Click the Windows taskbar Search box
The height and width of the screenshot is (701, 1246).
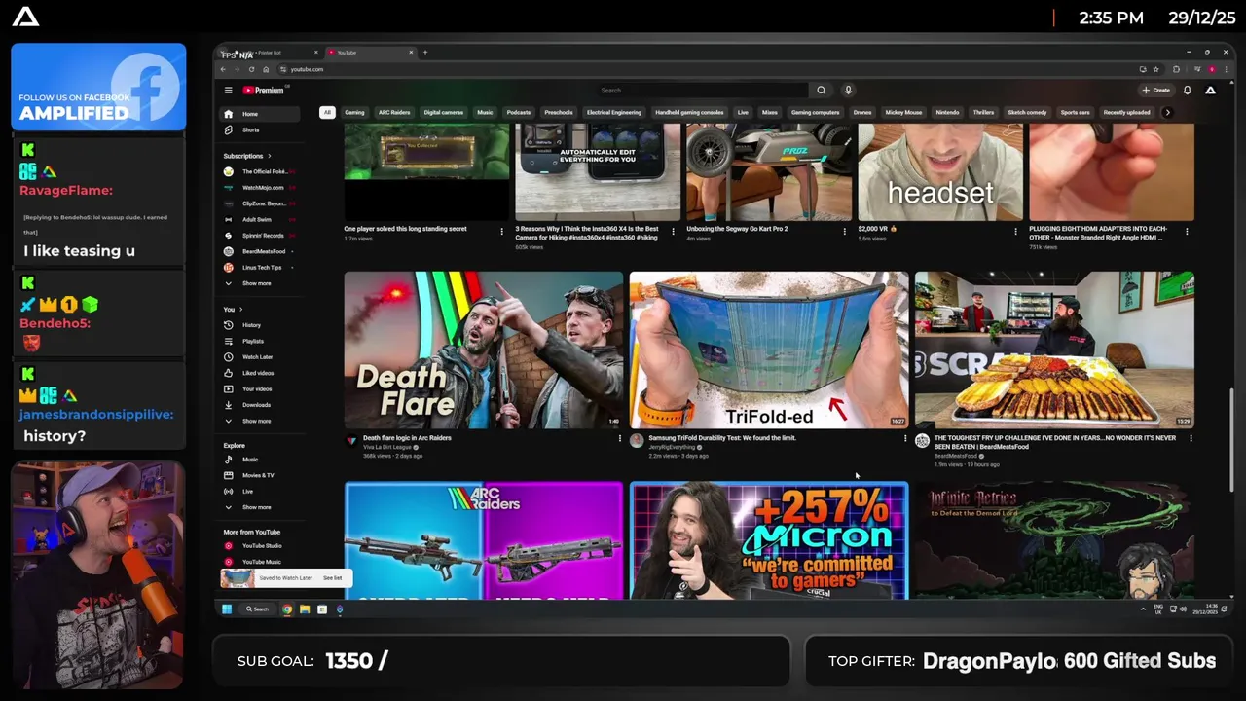click(x=257, y=609)
